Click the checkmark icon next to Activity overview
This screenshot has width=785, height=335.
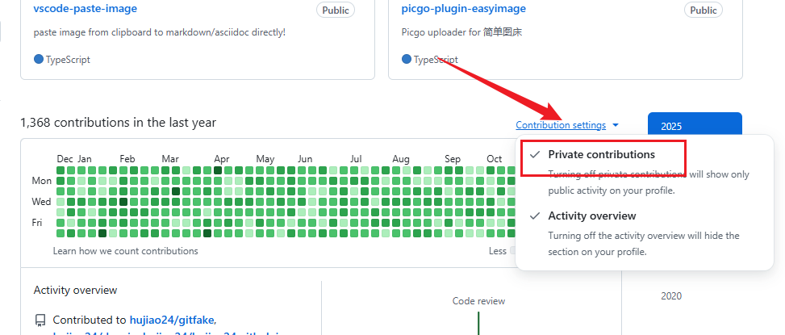(533, 216)
